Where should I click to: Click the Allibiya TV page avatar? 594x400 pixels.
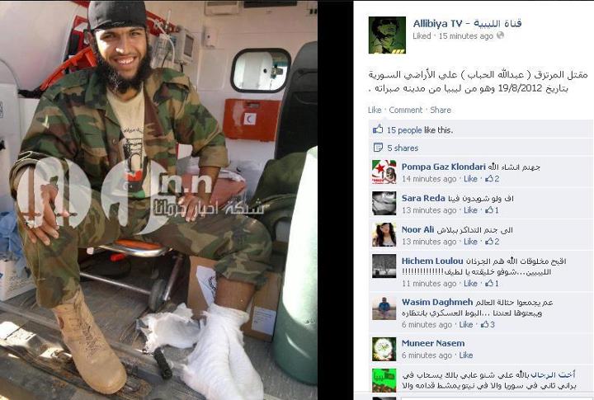[387, 35]
